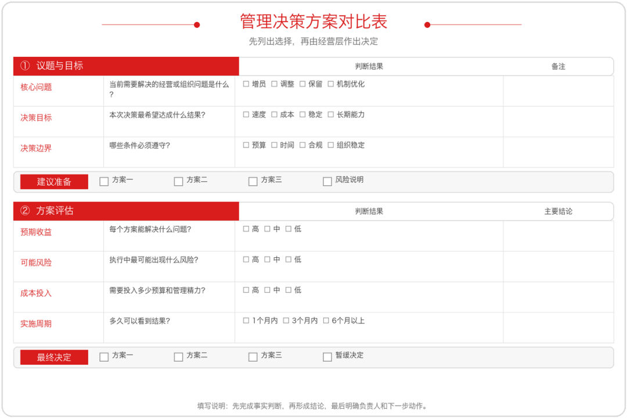
Task: Mark 预期收益 as 中
Action: (x=267, y=229)
